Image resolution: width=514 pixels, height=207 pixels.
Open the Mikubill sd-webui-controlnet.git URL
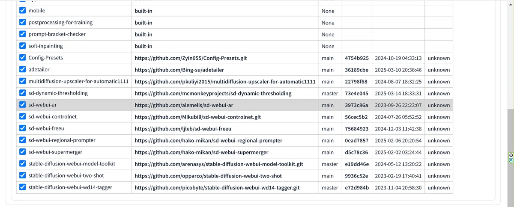197,117
